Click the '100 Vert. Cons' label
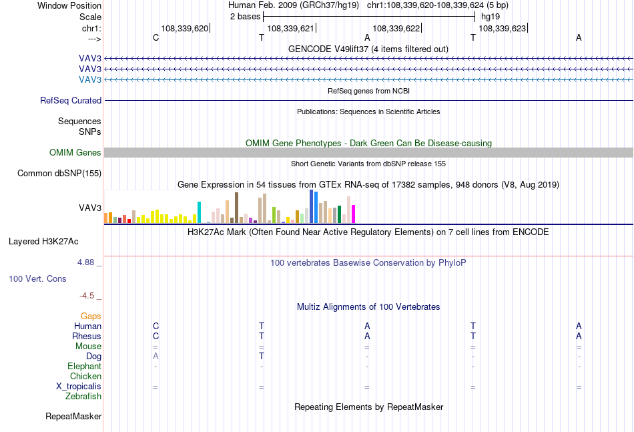This screenshot has width=634, height=432. 37,278
